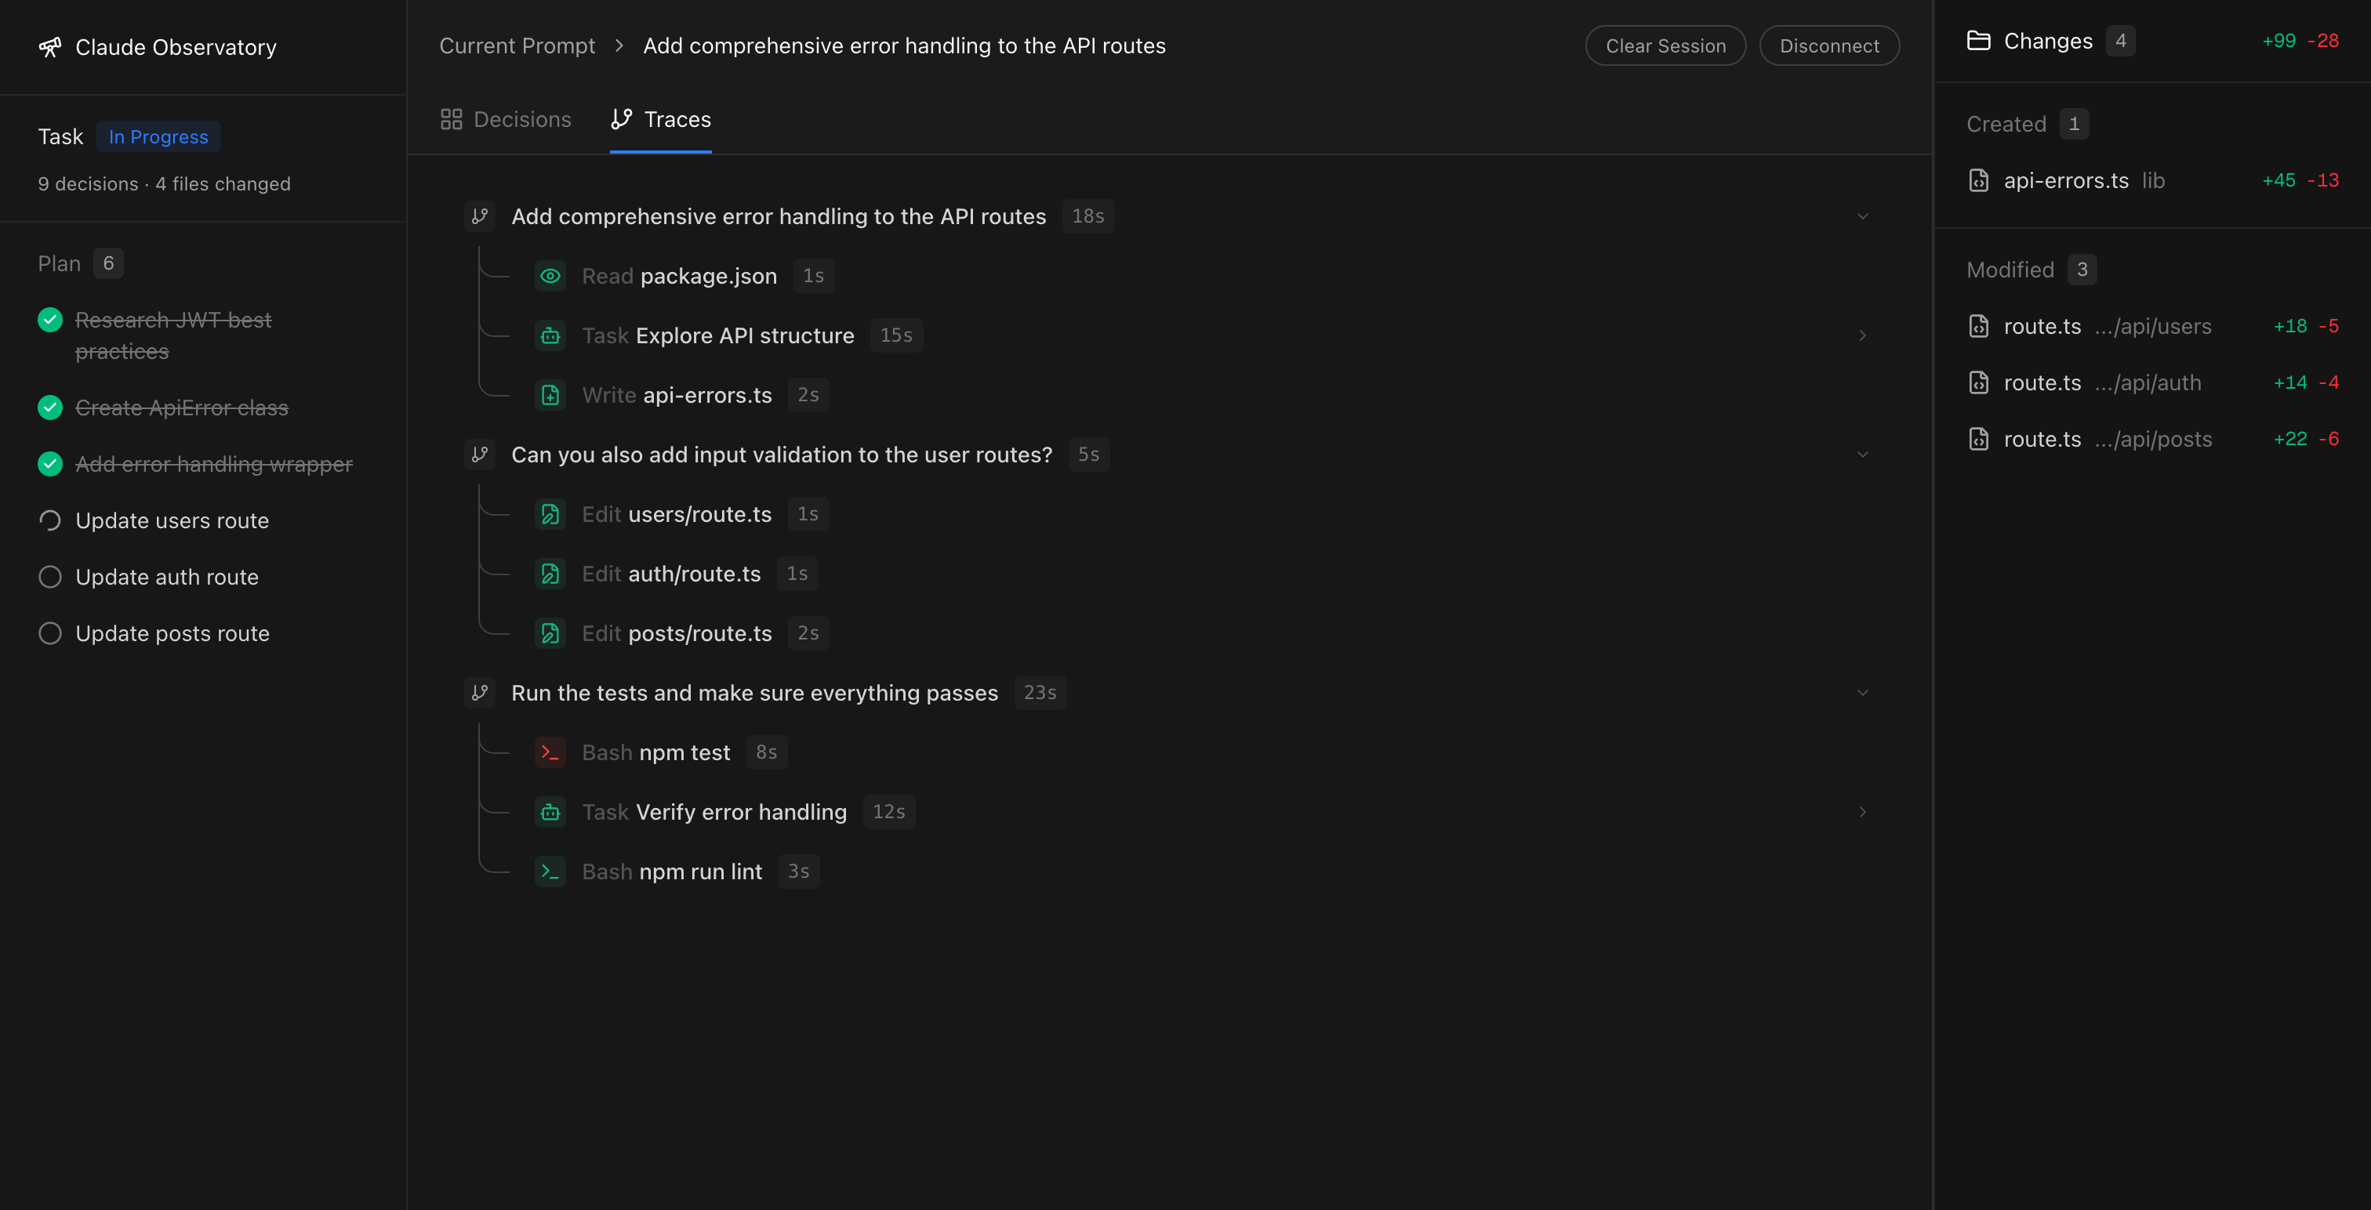Uncheck the Create ApiError class plan item

49,408
